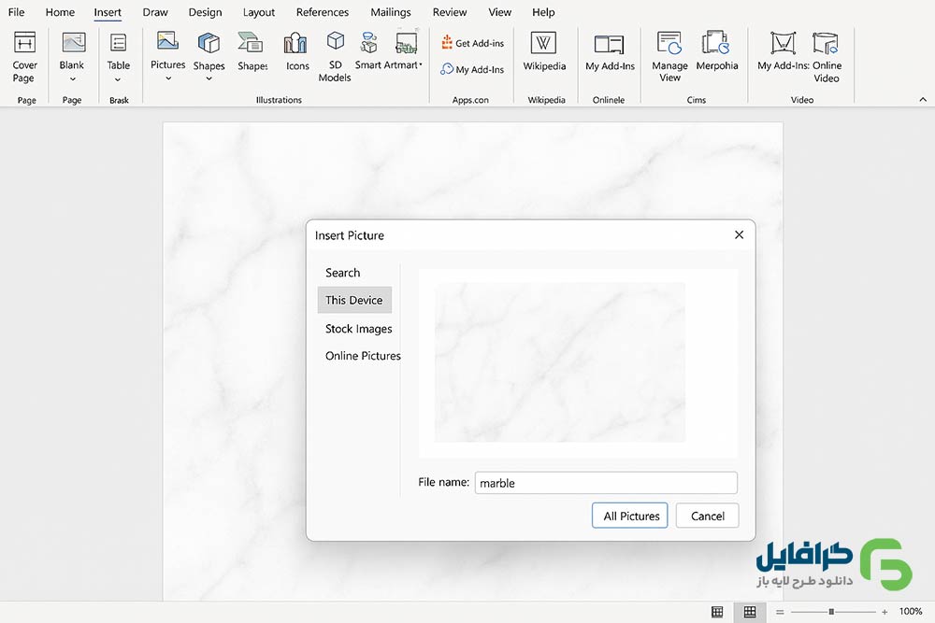The image size is (935, 623).
Task: Open the Models icon in Illustrations
Action: (x=335, y=41)
